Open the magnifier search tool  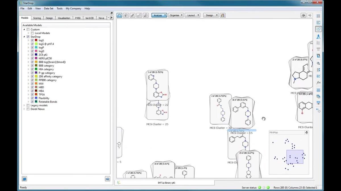pyautogui.click(x=146, y=15)
